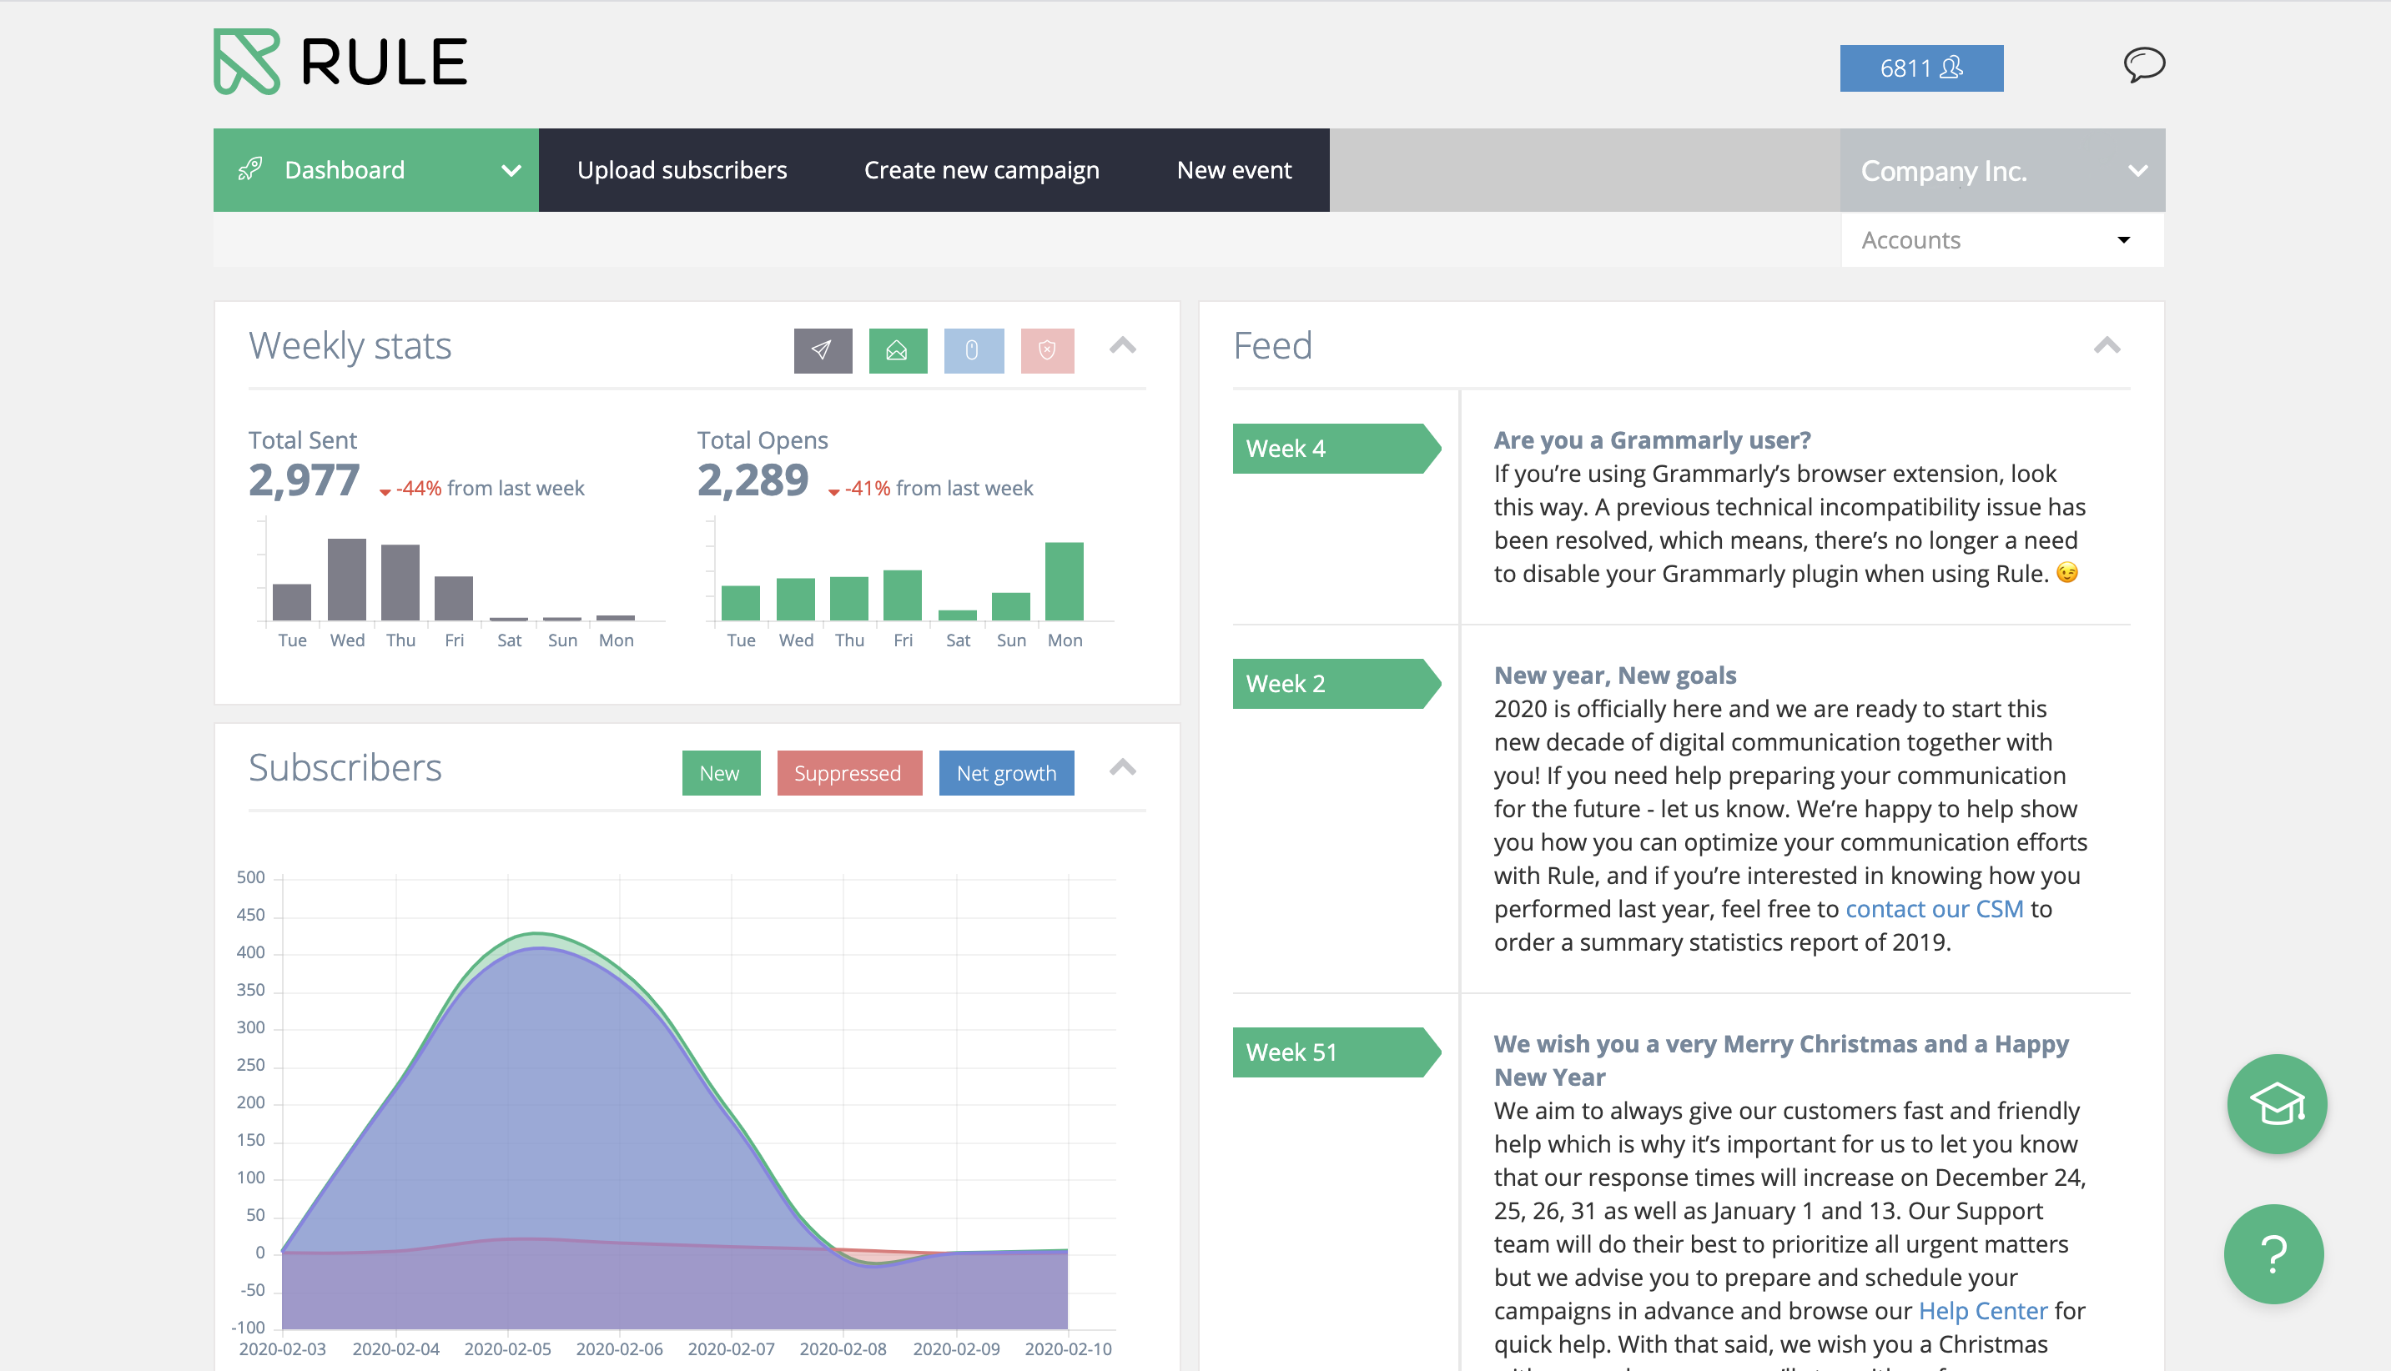
Task: Click the New event menu item
Action: pyautogui.click(x=1235, y=170)
